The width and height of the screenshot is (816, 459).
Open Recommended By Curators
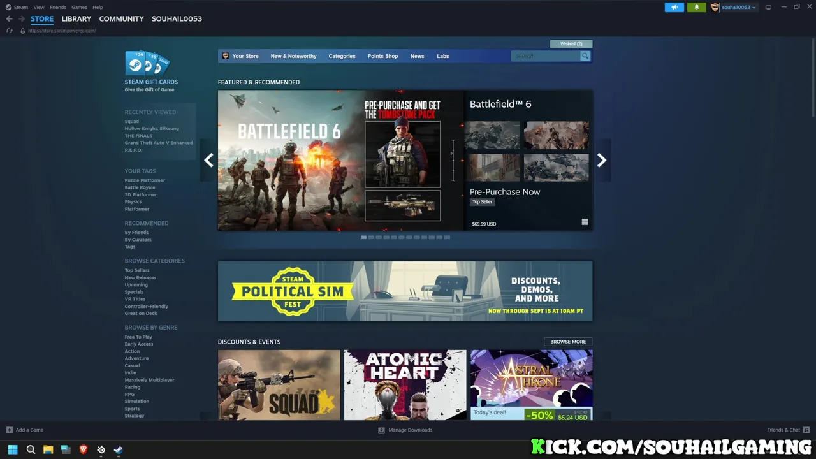click(138, 240)
